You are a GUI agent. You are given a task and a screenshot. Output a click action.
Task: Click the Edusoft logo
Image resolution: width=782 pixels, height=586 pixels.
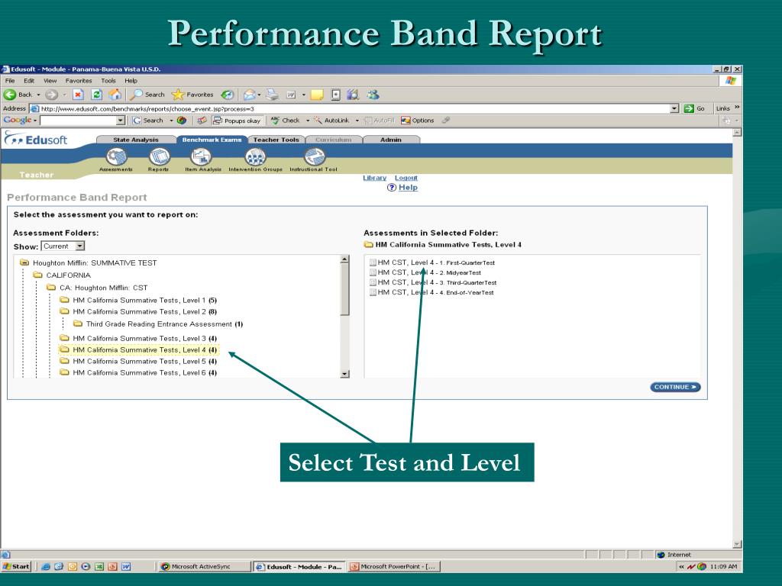[x=35, y=140]
